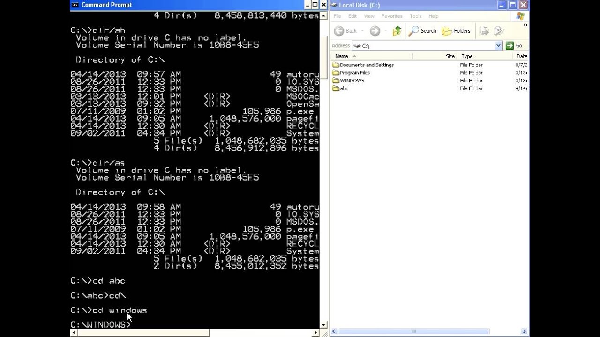Maximize the Local Disk (C:) window
This screenshot has height=337, width=600.
(x=513, y=5)
